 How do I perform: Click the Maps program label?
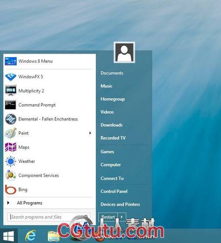[24, 147]
